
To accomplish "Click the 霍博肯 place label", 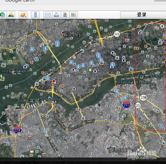I will (72, 34).
